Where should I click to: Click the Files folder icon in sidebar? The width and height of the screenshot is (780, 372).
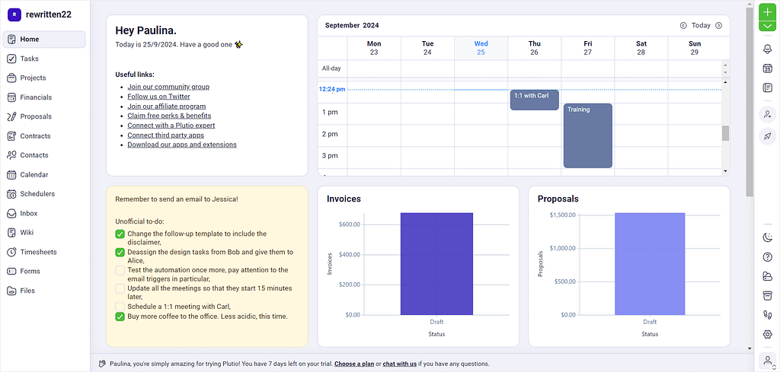(x=11, y=291)
